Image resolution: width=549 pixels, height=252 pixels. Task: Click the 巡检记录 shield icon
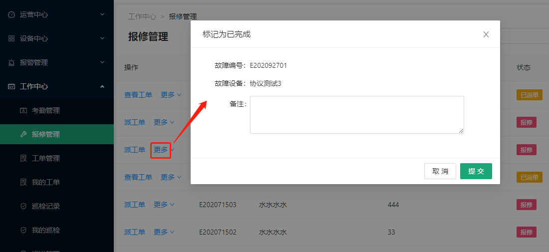click(x=23, y=206)
